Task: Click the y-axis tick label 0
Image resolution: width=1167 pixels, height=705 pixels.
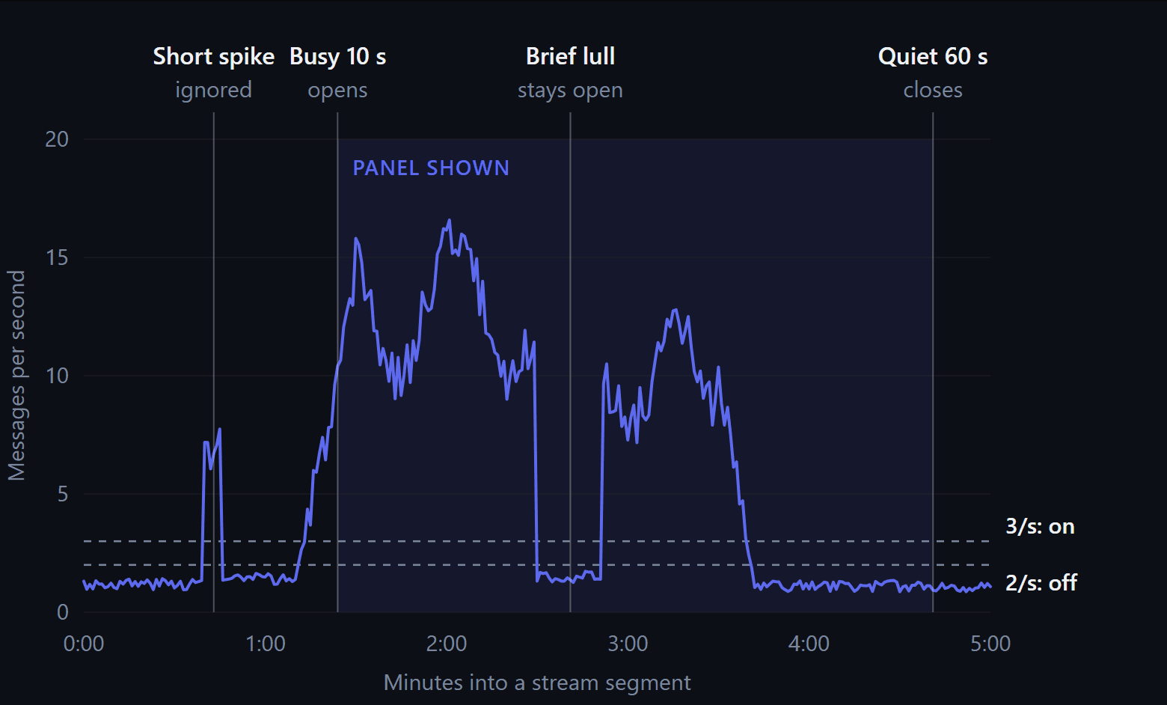Action: coord(63,612)
